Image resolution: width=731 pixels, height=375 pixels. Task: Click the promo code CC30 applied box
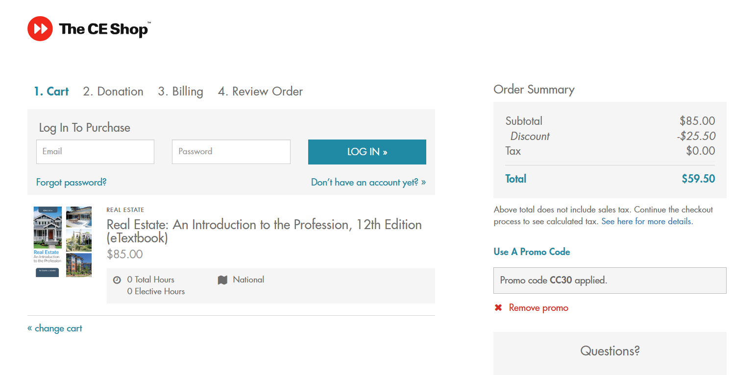[x=609, y=280]
